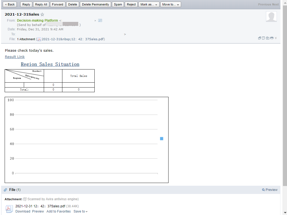Click the paperclip icon beside File (1)

click(x=5, y=190)
